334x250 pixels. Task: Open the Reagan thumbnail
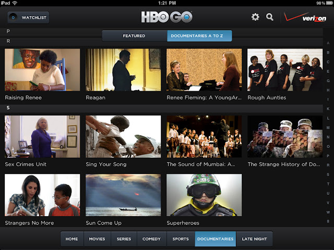click(x=123, y=70)
